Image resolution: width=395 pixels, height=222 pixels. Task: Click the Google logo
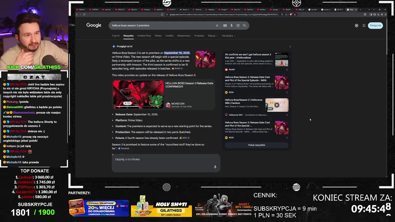point(94,25)
